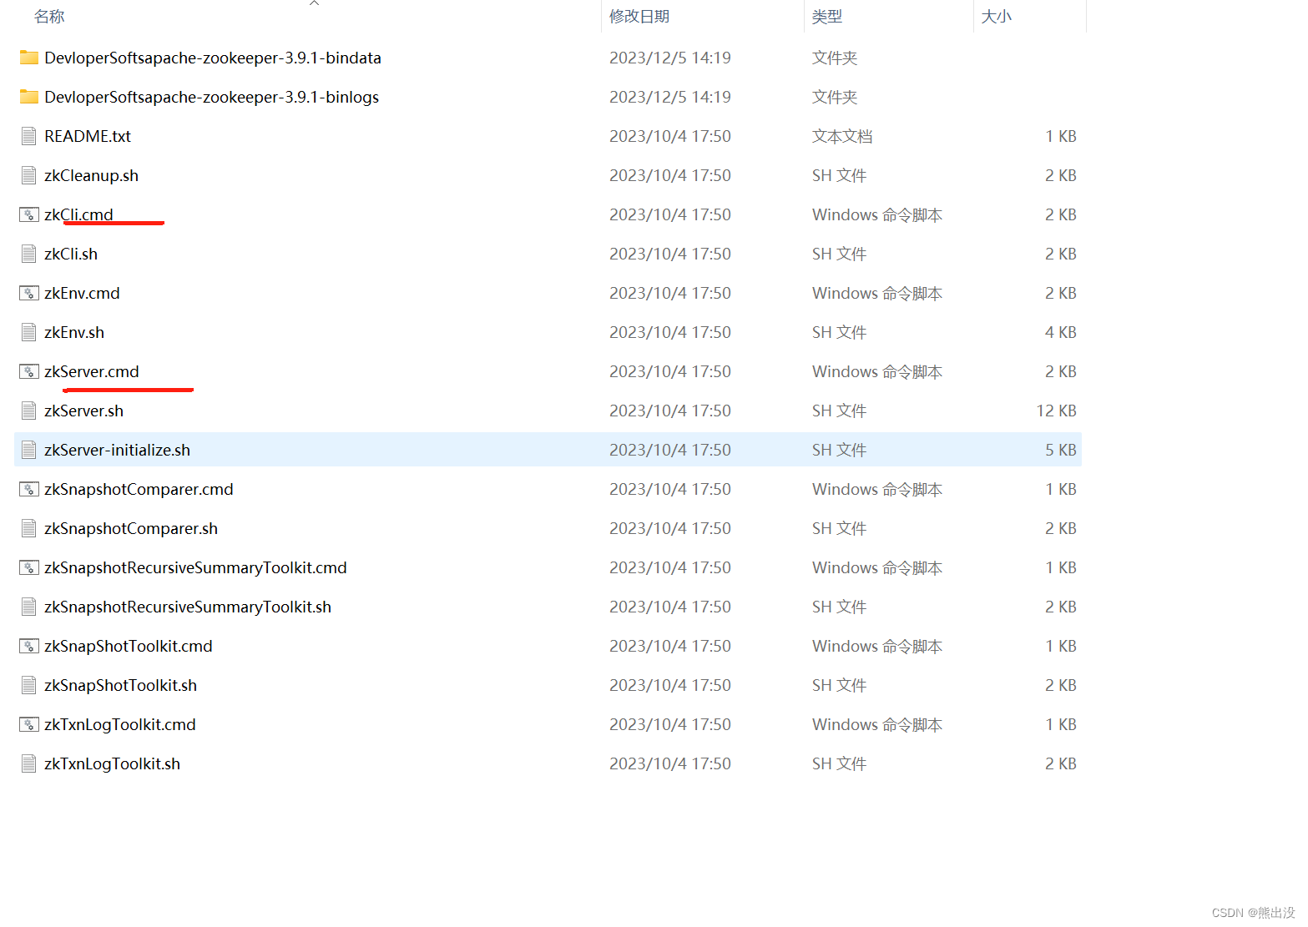Select the file name zkServer.sh
The width and height of the screenshot is (1308, 927).
tap(83, 411)
